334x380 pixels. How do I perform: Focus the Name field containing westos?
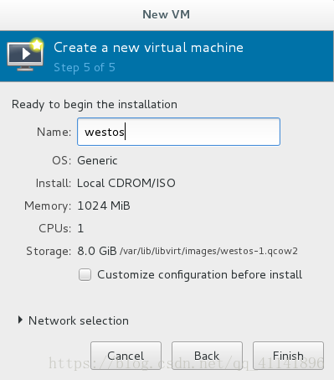[x=178, y=132]
